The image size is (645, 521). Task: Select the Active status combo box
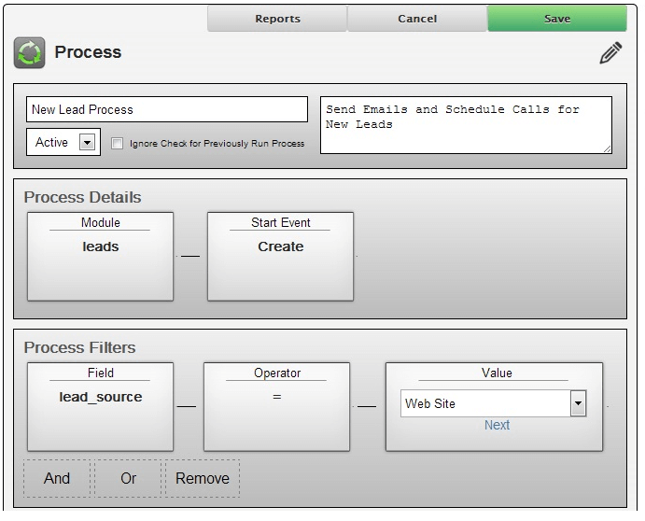coord(63,142)
